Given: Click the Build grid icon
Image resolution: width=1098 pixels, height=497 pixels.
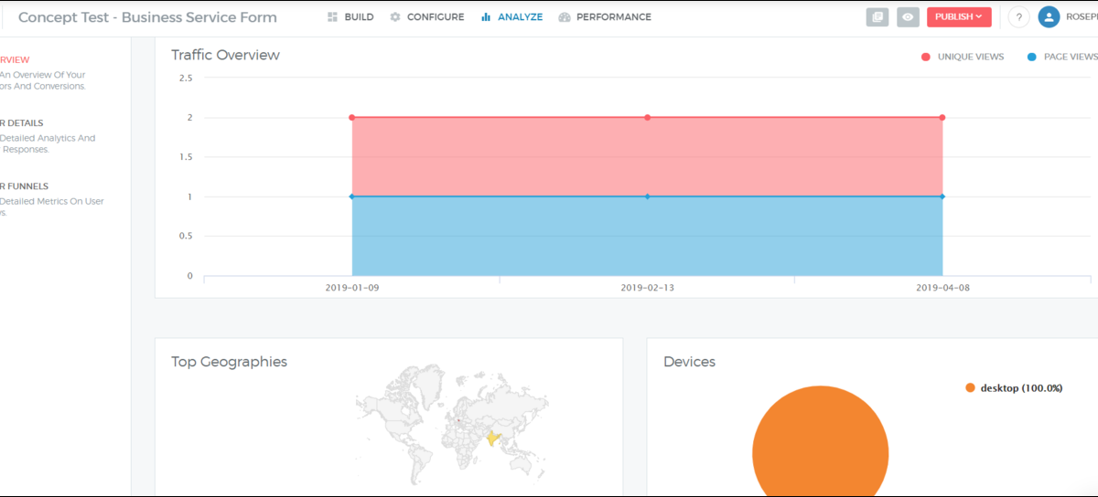Looking at the screenshot, I should click(x=333, y=17).
